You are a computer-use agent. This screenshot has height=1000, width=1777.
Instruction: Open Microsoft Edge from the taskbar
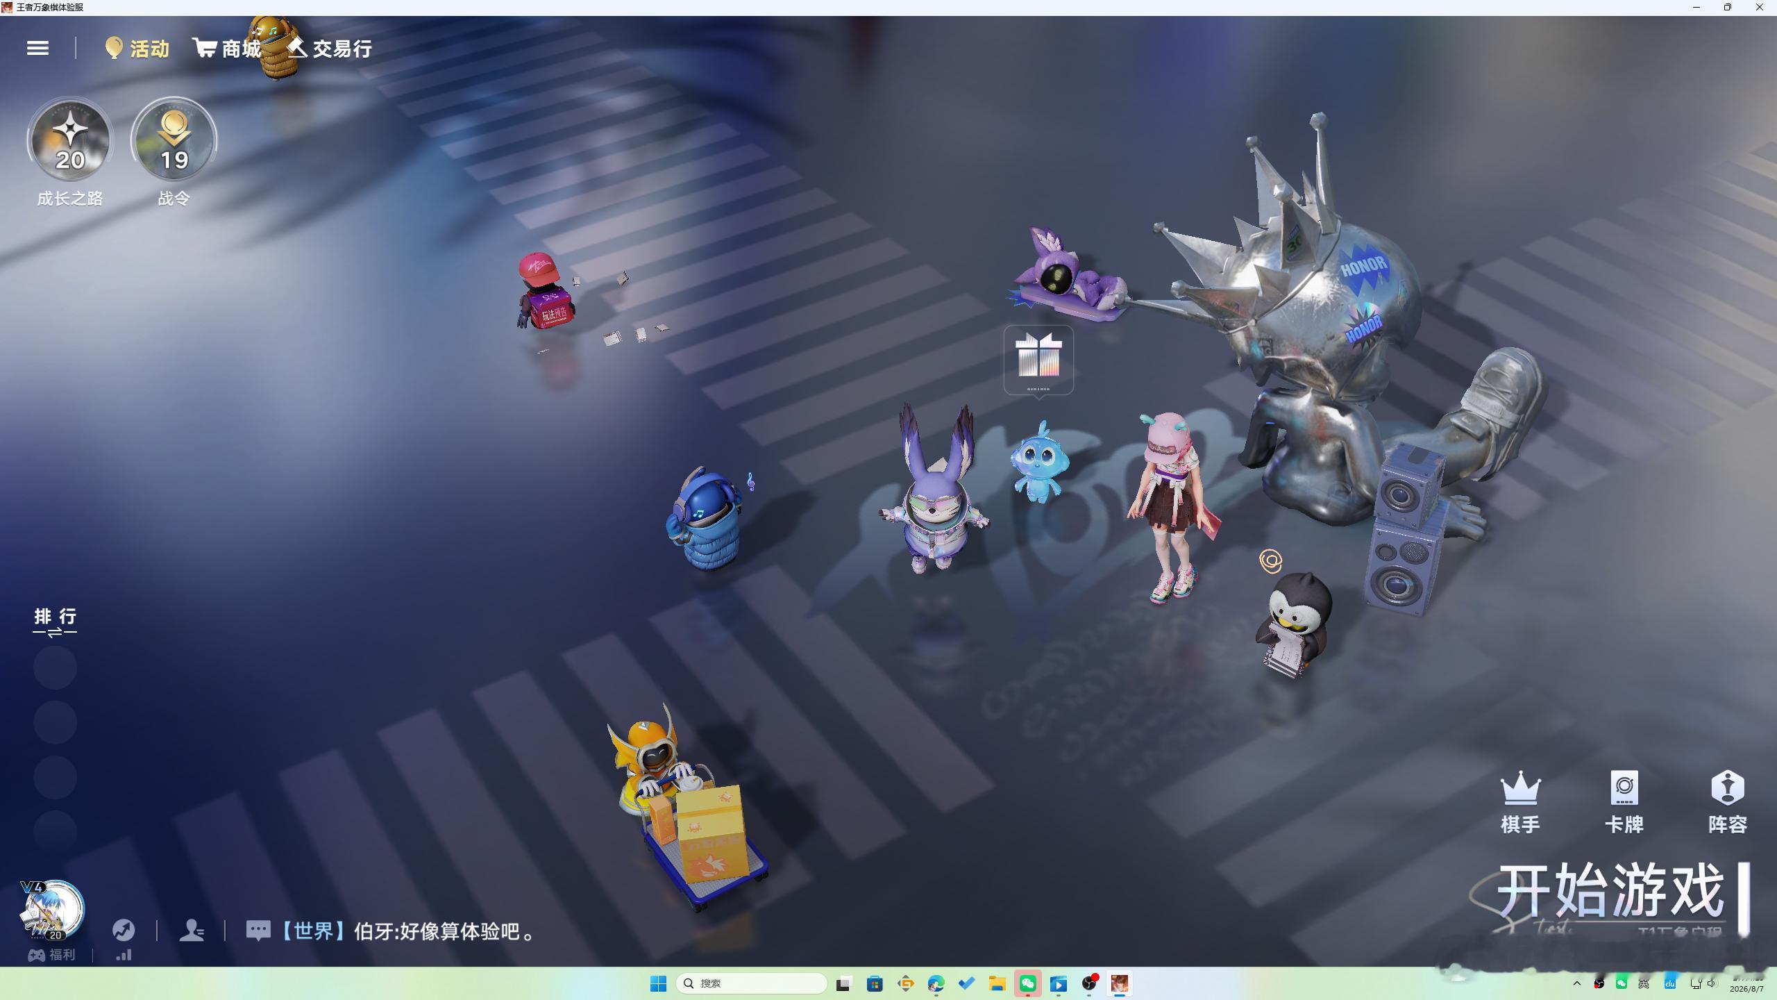tap(936, 983)
